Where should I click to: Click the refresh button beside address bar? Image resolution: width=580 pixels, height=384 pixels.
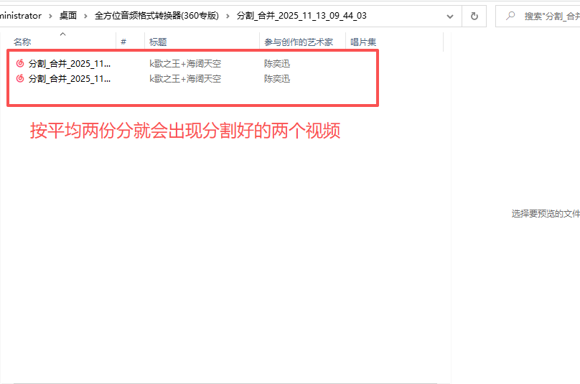[474, 16]
